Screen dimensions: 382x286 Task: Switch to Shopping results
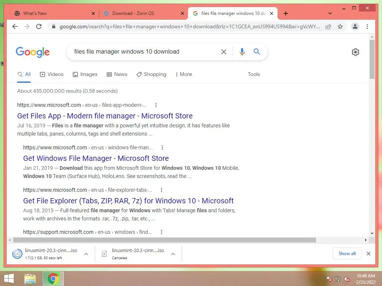[151, 74]
